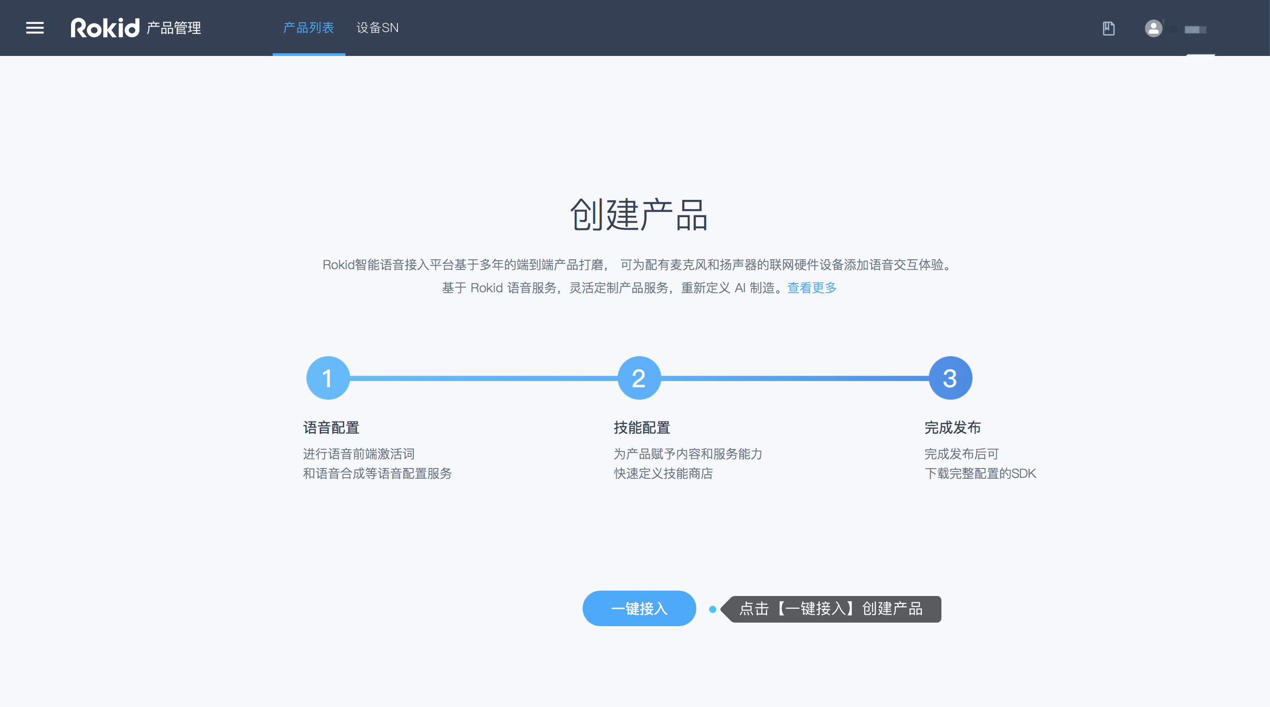This screenshot has height=707, width=1270.
Task: Click step 1 circle for 语音配置
Action: 328,377
